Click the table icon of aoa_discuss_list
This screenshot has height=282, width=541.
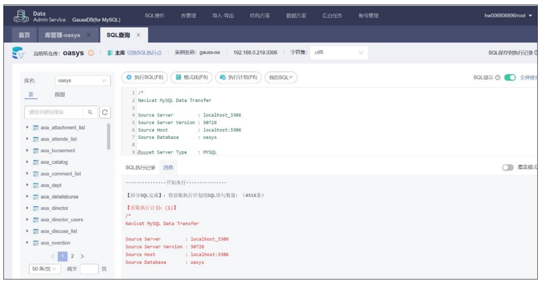(36, 231)
